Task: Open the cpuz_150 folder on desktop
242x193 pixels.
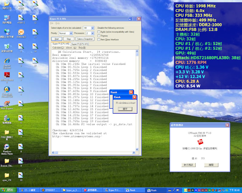Action: [7, 175]
